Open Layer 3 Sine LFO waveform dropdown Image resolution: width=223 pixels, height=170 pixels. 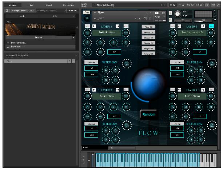[177, 74]
